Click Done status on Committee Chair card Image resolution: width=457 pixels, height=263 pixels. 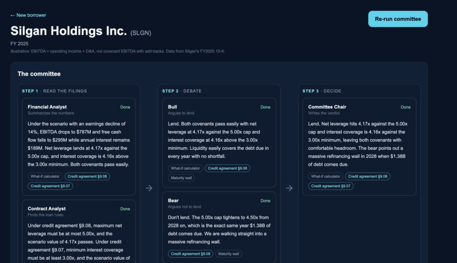[x=405, y=107]
